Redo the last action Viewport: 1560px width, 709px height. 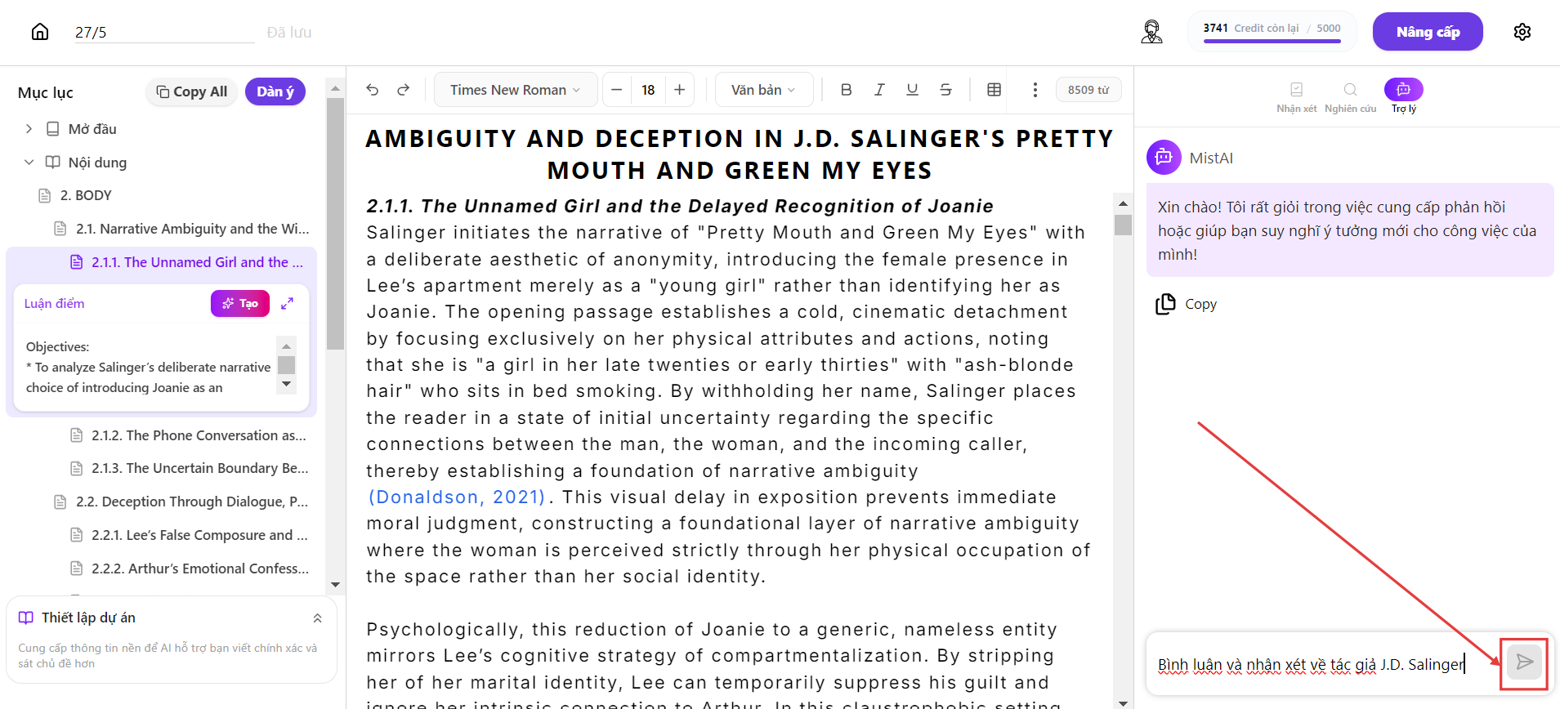pyautogui.click(x=404, y=90)
